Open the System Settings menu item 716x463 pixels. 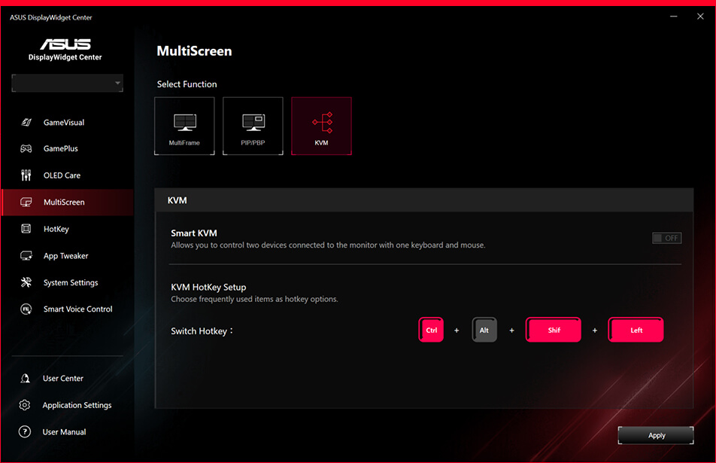point(68,282)
